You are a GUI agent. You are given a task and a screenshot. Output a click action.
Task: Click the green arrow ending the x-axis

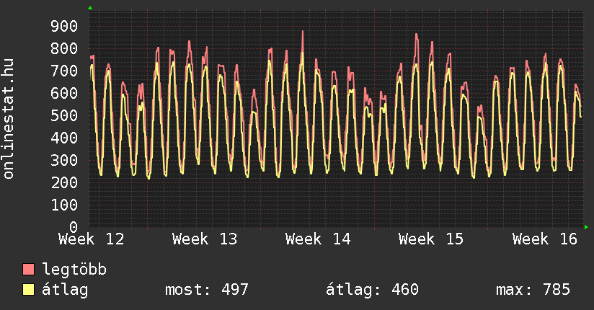click(x=587, y=227)
